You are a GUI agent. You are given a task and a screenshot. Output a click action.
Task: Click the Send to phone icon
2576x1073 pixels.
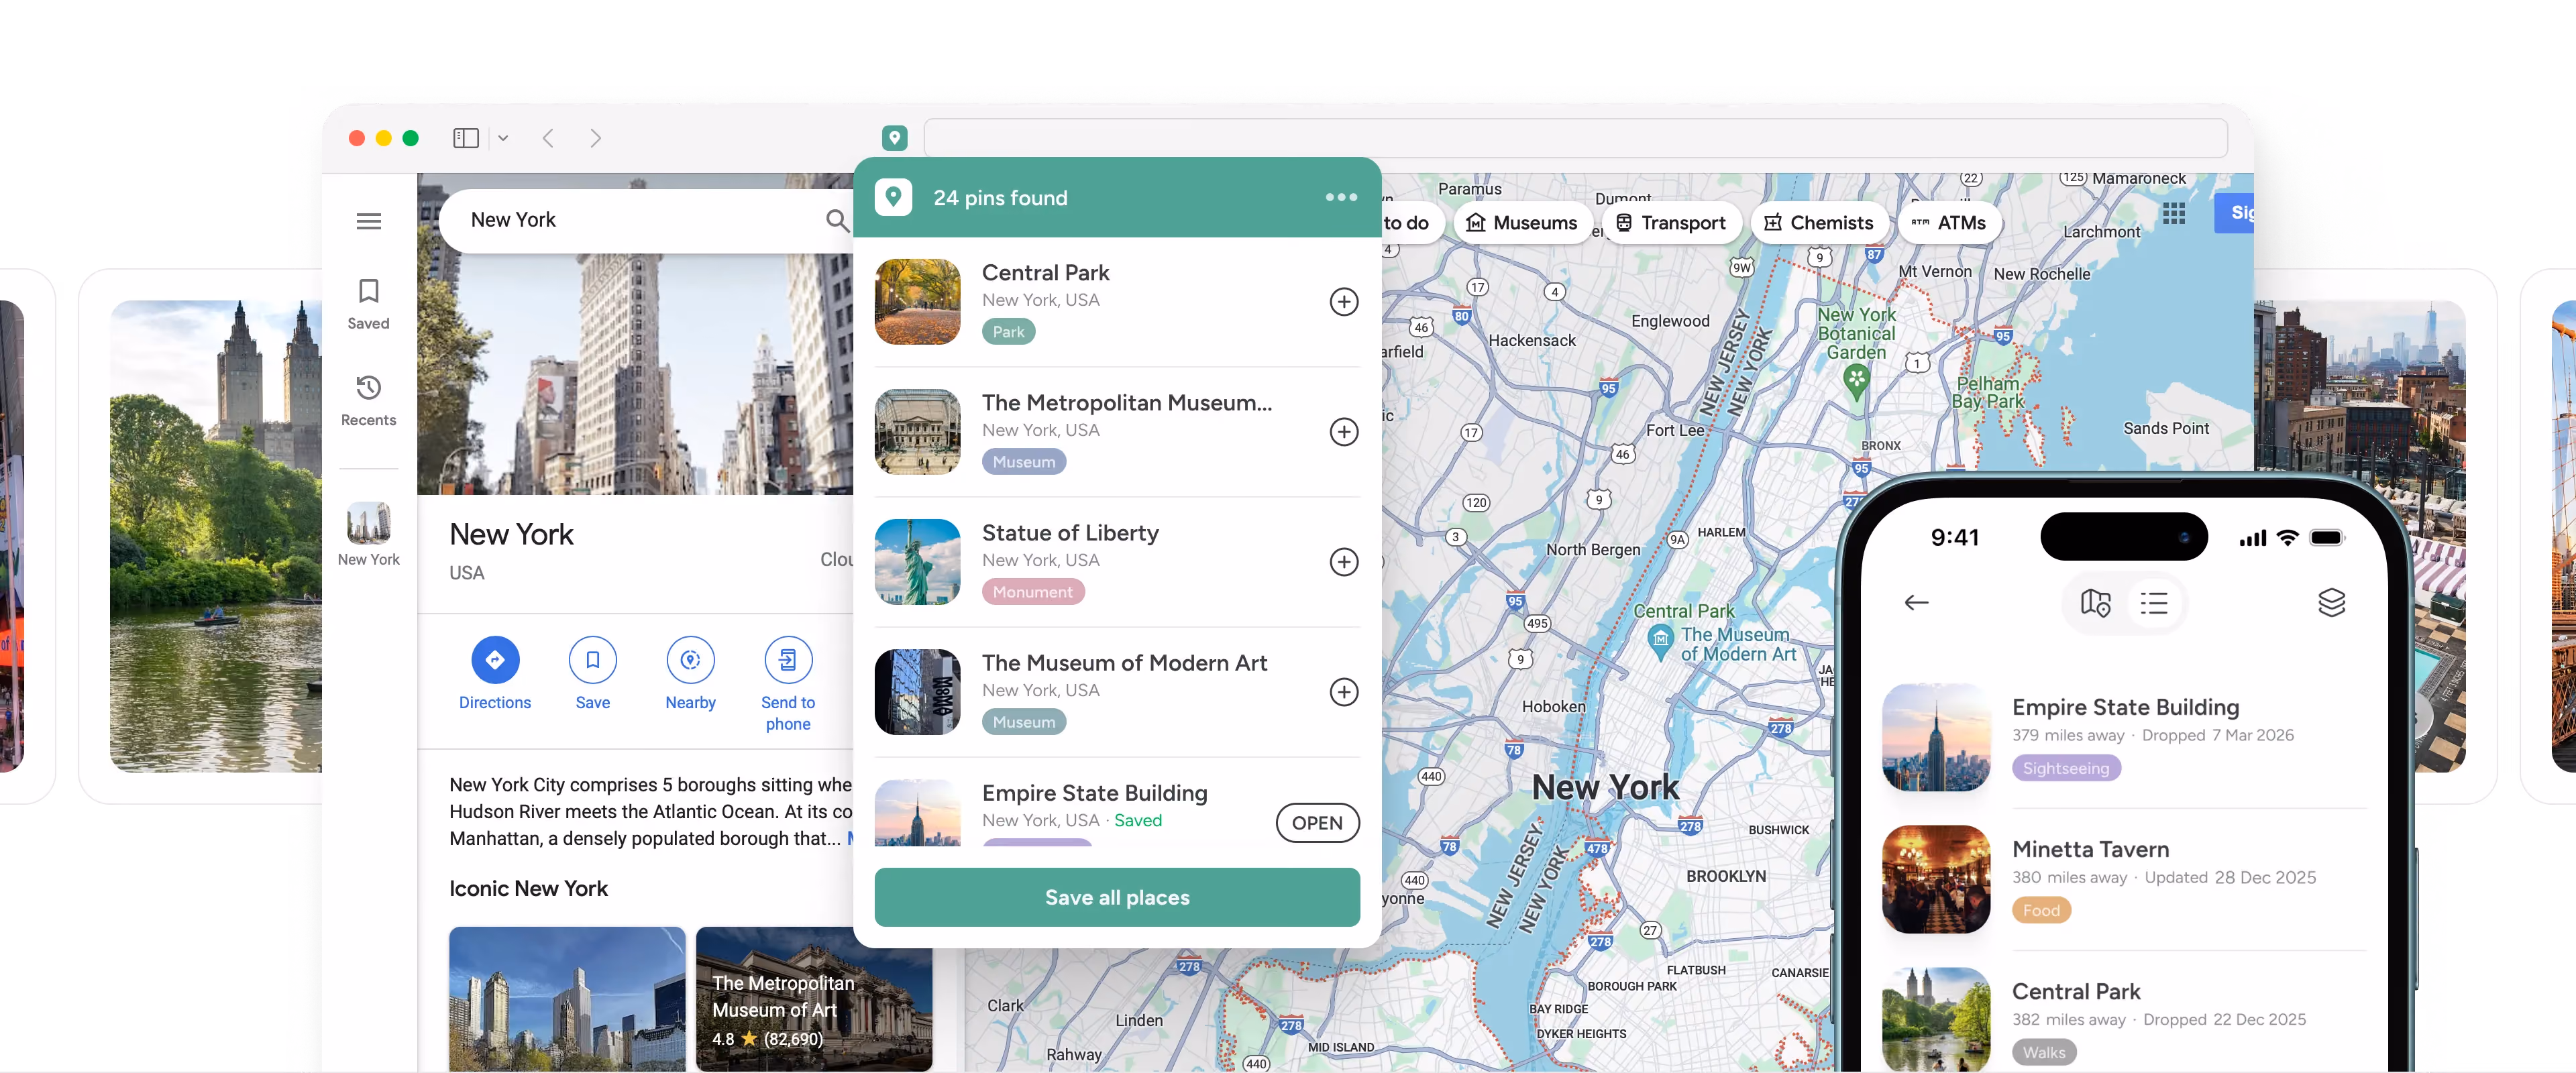coord(788,659)
